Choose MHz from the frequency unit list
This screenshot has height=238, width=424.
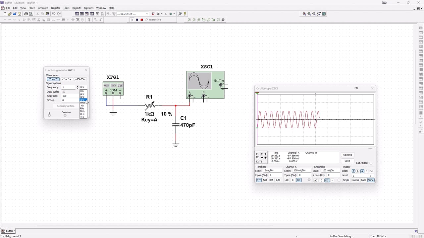(x=82, y=111)
